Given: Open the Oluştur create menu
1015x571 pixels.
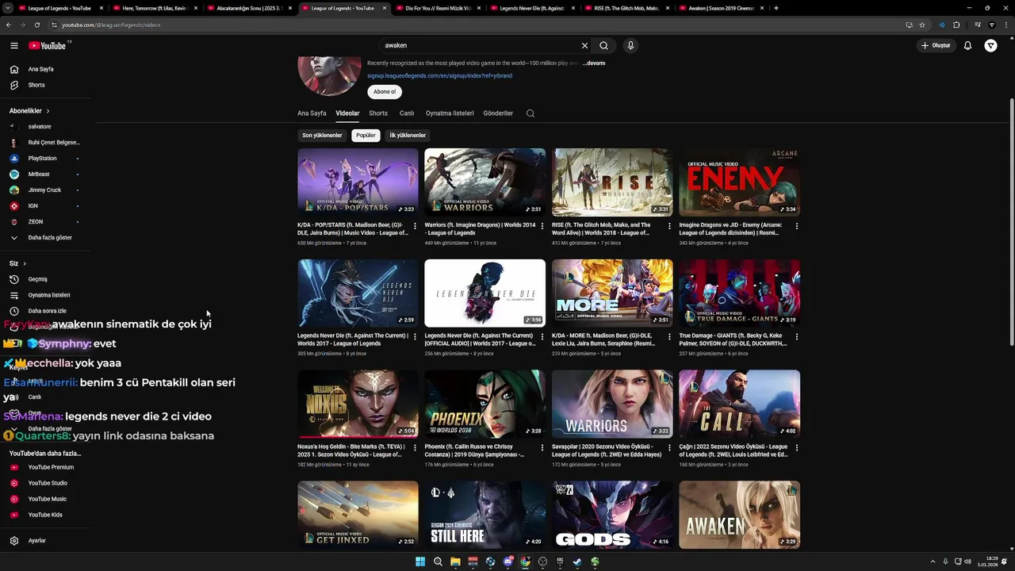Looking at the screenshot, I should click(936, 46).
